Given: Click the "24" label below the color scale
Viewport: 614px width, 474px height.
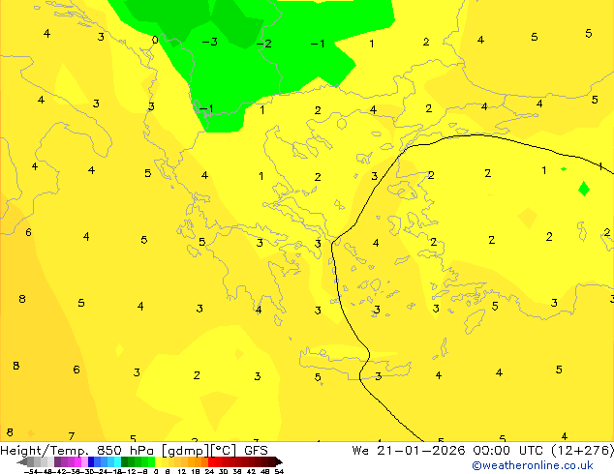Looking at the screenshot, I should click(209, 471).
